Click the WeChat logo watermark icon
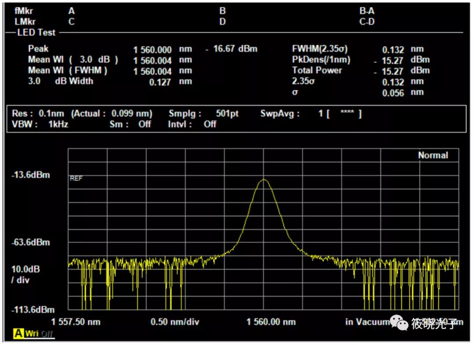This screenshot has height=345, width=474. click(x=399, y=323)
